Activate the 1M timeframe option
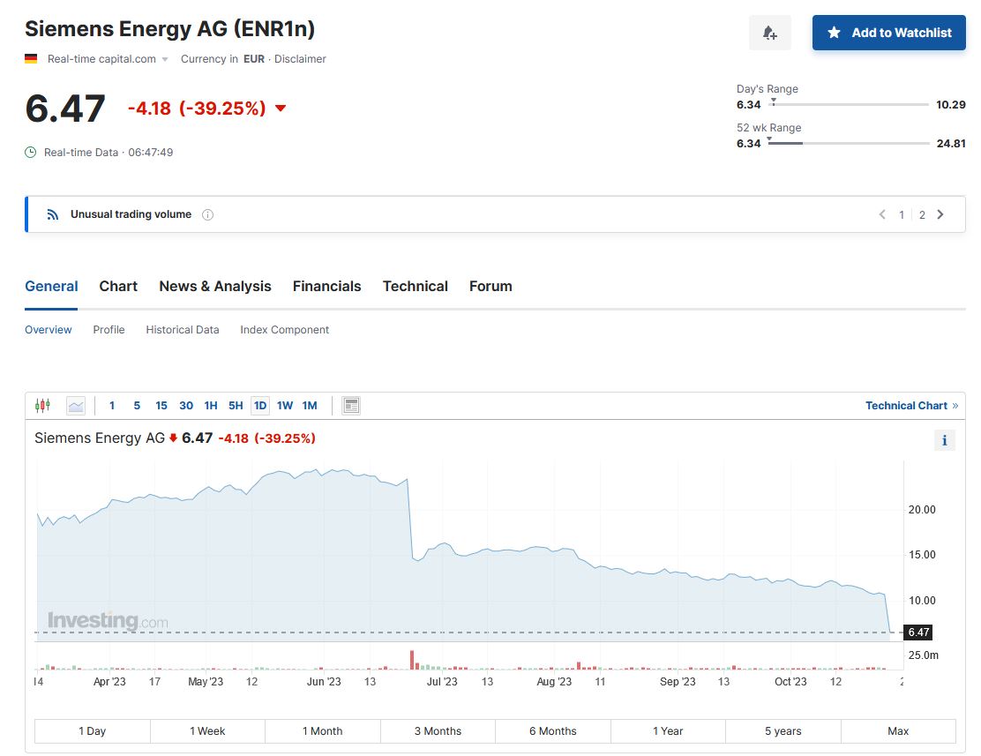This screenshot has height=756, width=981. 309,405
